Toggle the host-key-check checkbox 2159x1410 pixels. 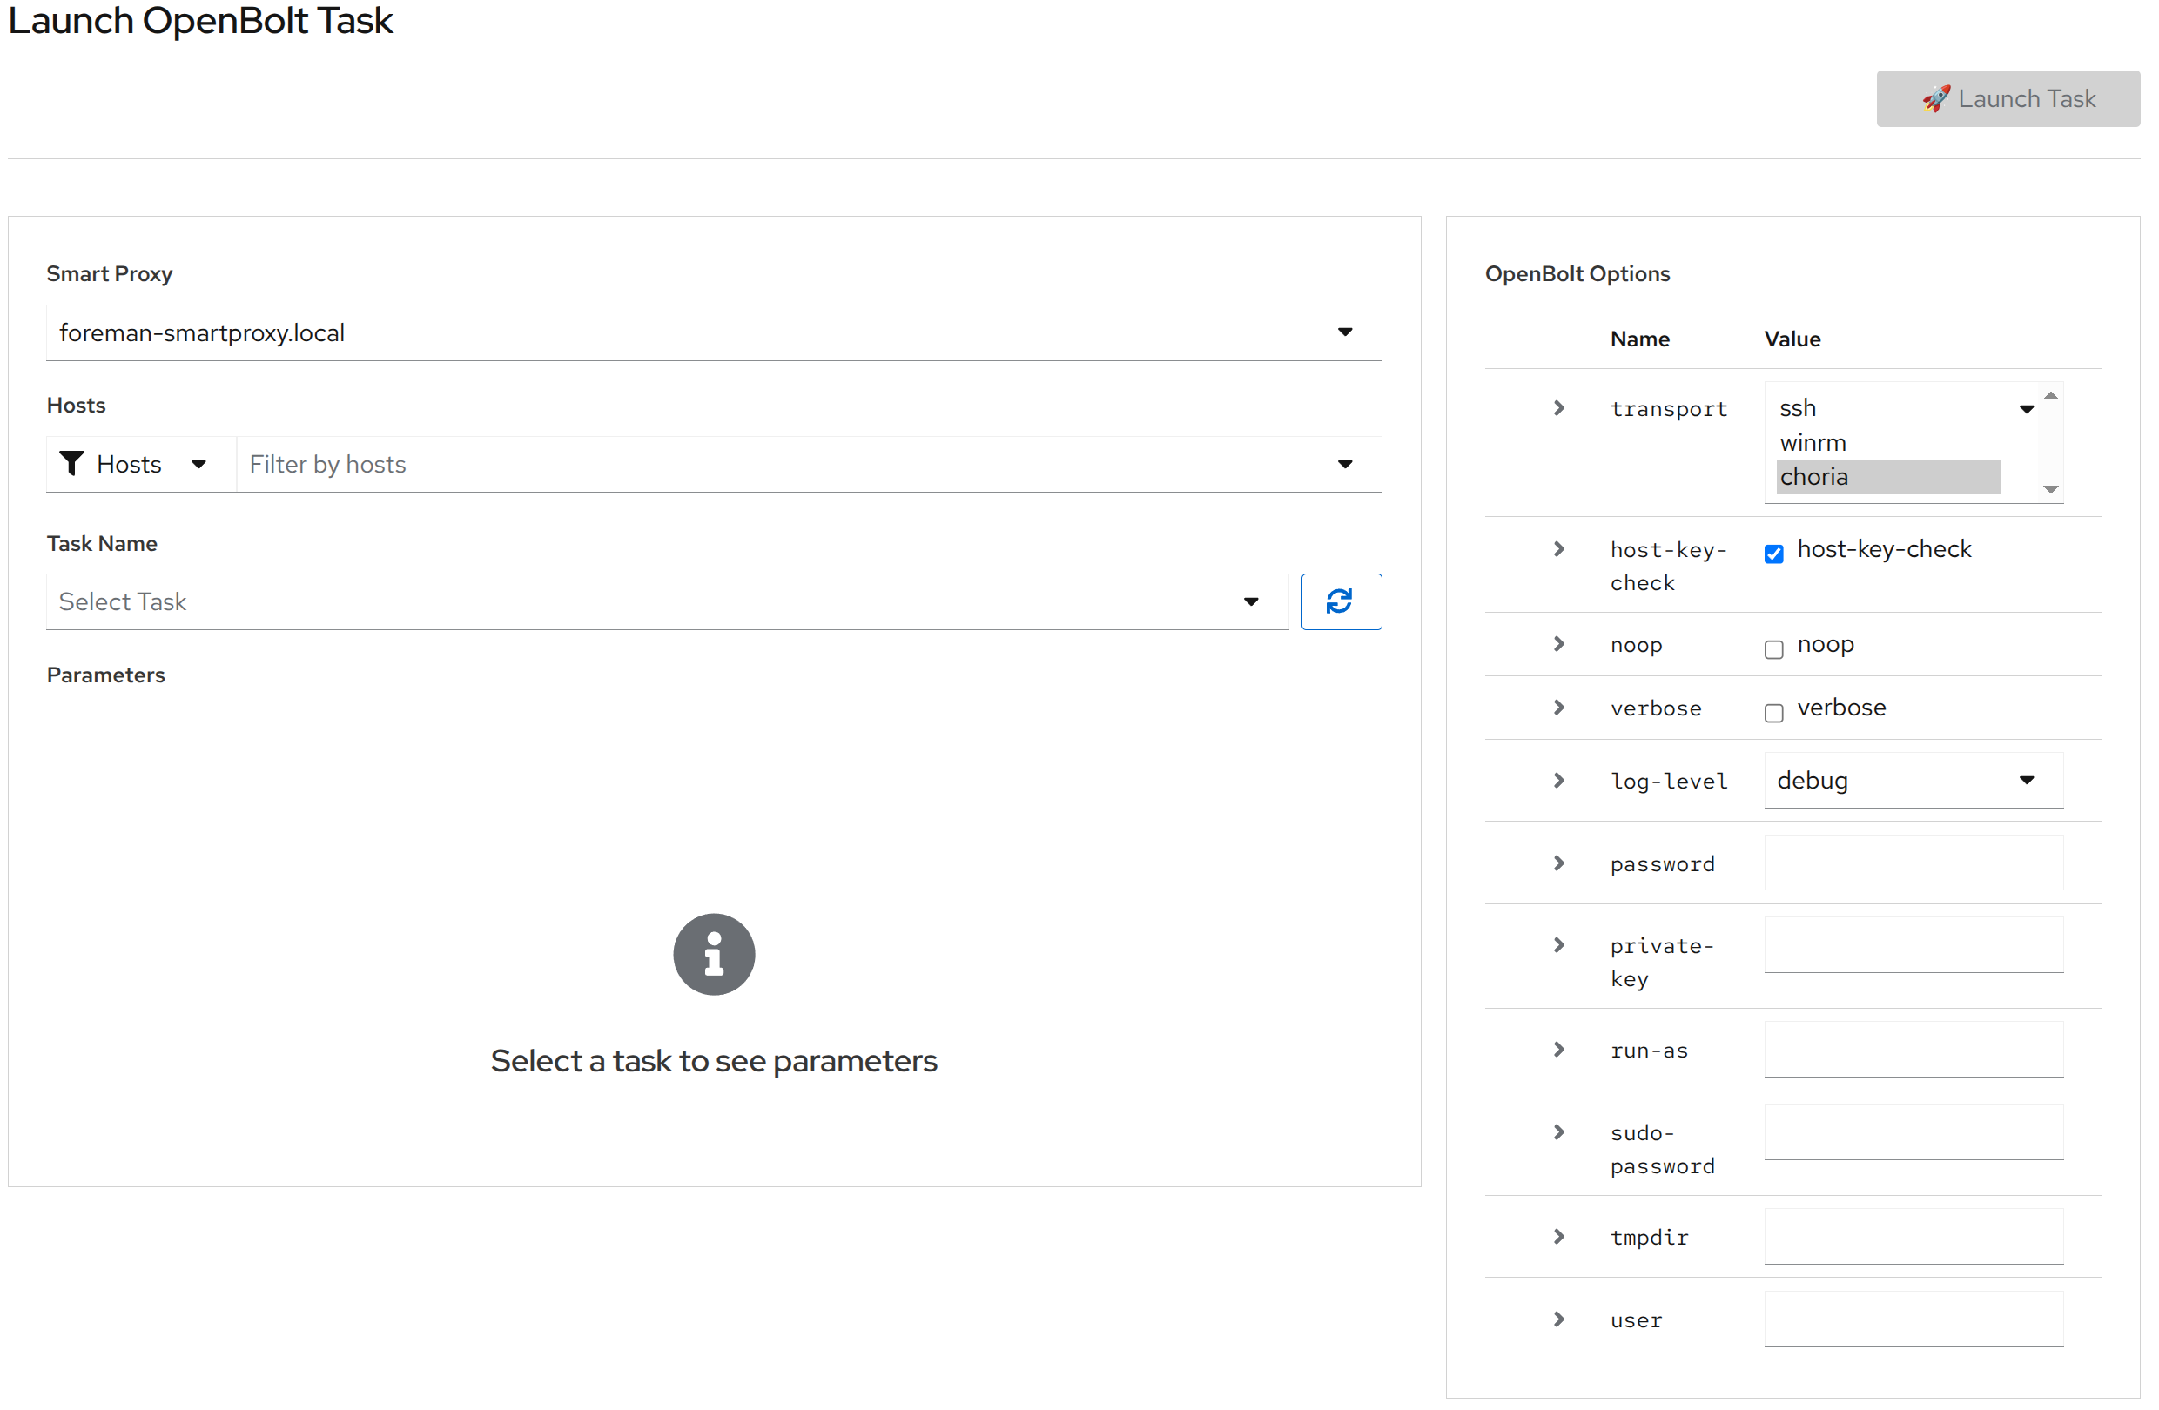[x=1773, y=553]
